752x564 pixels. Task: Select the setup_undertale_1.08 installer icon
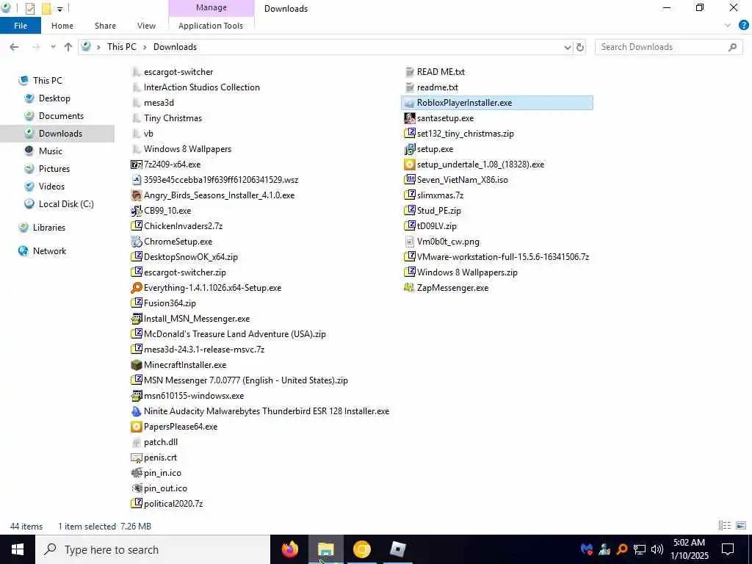click(x=410, y=164)
